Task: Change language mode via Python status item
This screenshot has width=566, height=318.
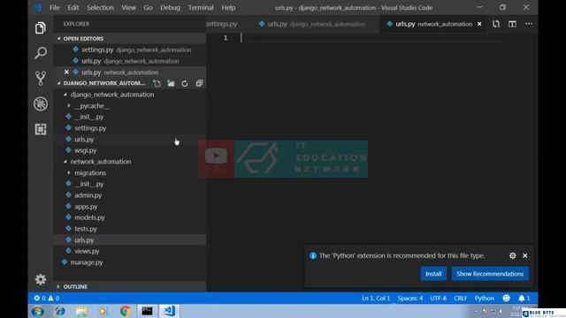Action: pyautogui.click(x=484, y=299)
